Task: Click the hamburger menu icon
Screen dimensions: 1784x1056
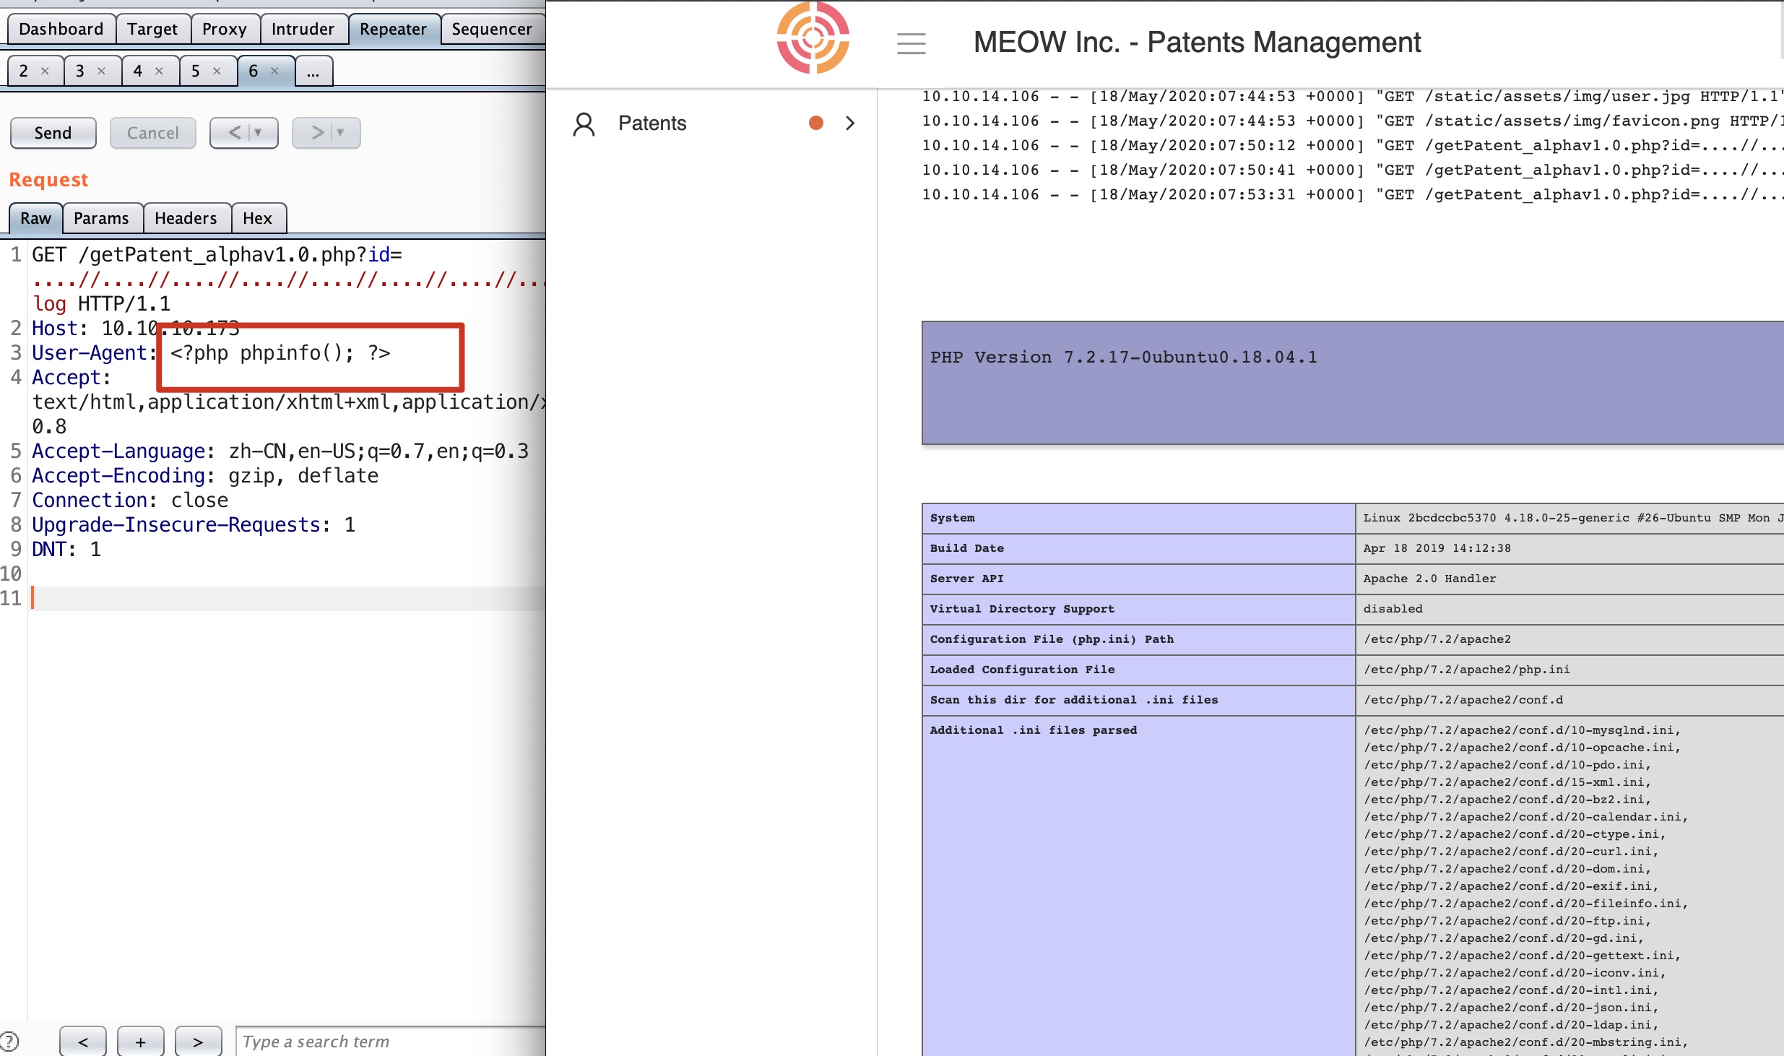Action: click(x=911, y=43)
